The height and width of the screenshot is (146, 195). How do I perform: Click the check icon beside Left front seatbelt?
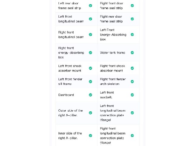[x=132, y=95]
